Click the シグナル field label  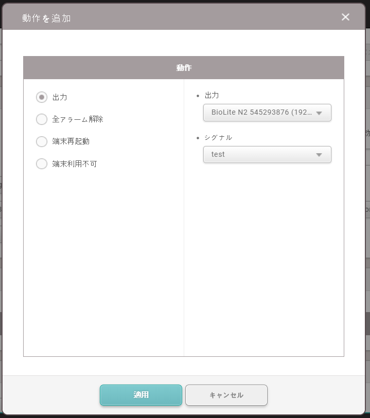(218, 137)
